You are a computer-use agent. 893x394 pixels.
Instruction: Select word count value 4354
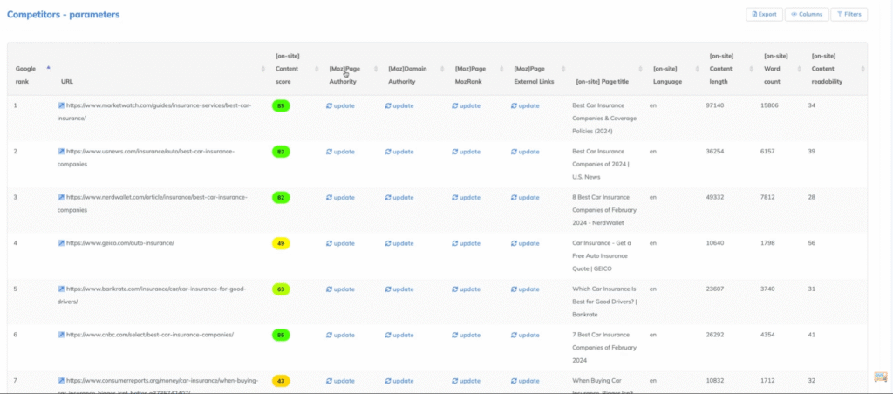[769, 335]
